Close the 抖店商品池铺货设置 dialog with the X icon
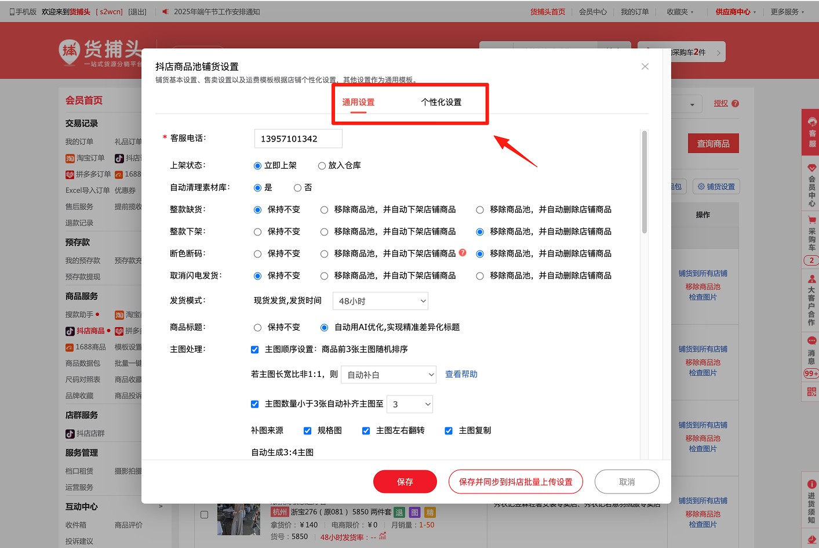 (x=645, y=67)
